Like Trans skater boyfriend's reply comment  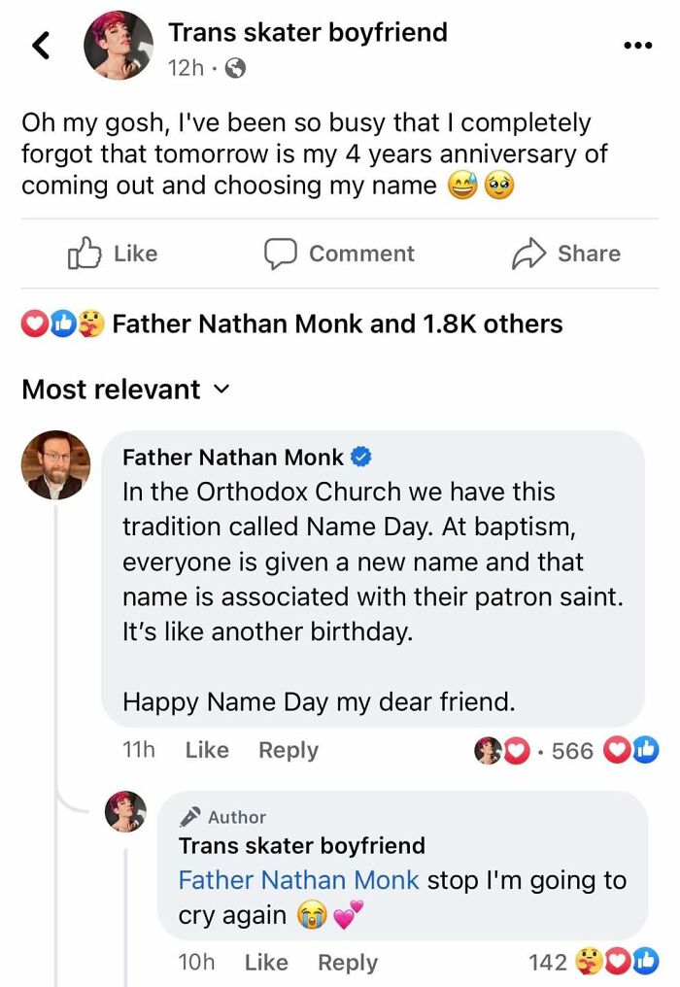click(x=264, y=963)
